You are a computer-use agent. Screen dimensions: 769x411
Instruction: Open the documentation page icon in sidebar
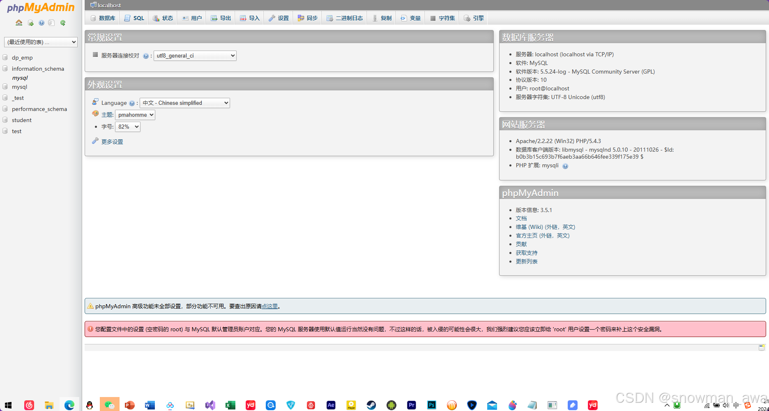[51, 23]
